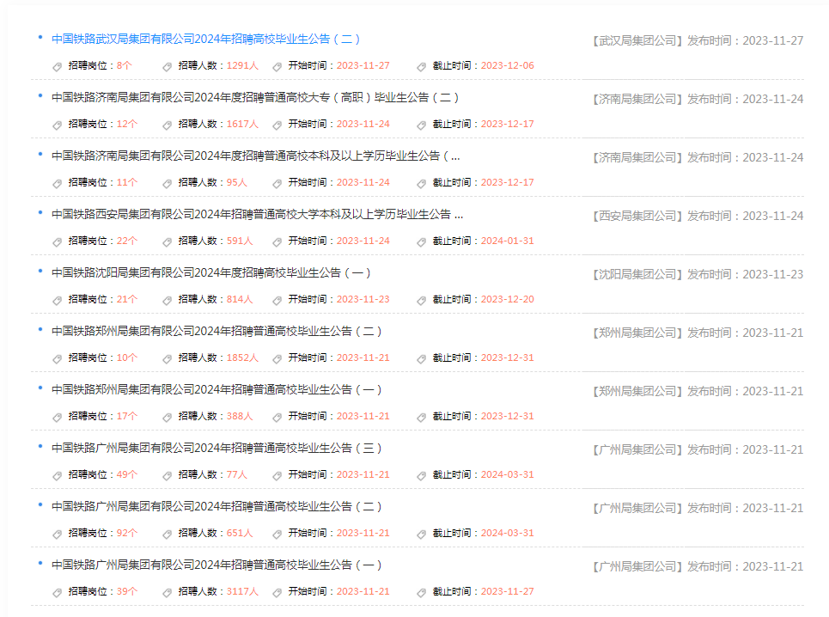This screenshot has width=829, height=617.
Task: Select the 开始时间：2023-11-27 value
Action: coord(363,65)
